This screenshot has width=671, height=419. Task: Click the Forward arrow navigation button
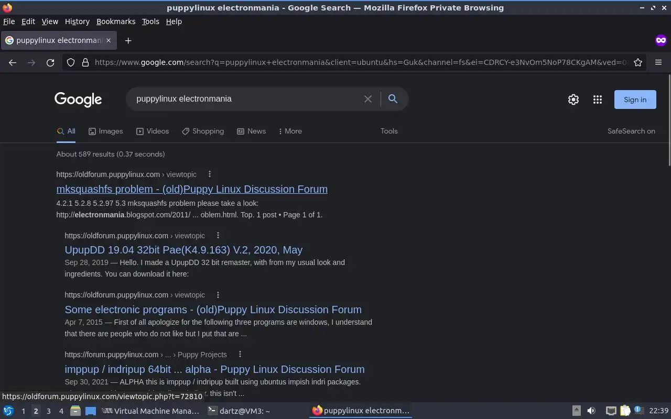tap(31, 62)
